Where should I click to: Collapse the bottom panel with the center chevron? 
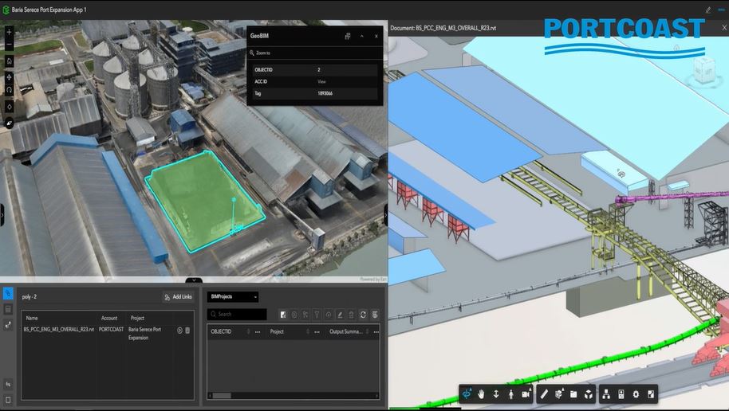[x=194, y=280]
